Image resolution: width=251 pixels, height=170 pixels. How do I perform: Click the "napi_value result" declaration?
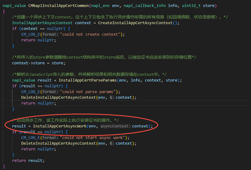(x=32, y=80)
